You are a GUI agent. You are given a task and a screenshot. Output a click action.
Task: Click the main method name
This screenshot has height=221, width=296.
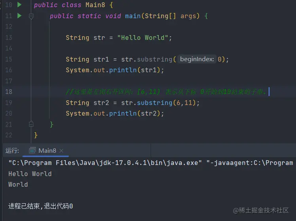coord(133,16)
